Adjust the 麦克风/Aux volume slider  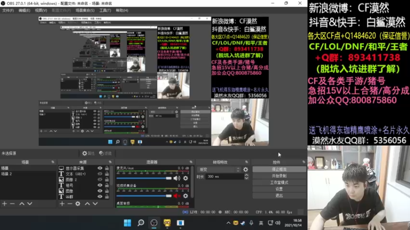(x=144, y=178)
